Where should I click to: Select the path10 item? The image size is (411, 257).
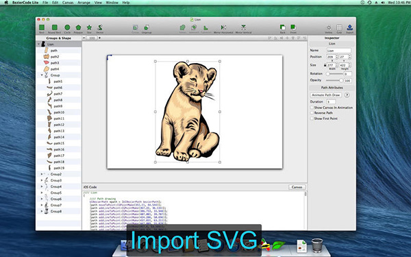click(59, 112)
